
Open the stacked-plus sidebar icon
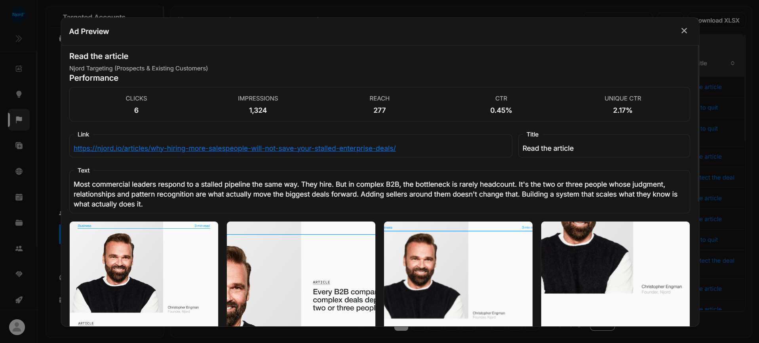(19, 146)
